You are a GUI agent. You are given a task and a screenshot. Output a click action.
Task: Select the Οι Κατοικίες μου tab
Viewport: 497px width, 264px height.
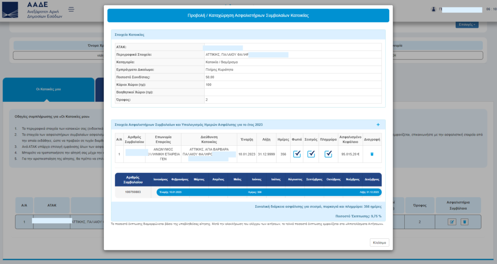[49, 89]
